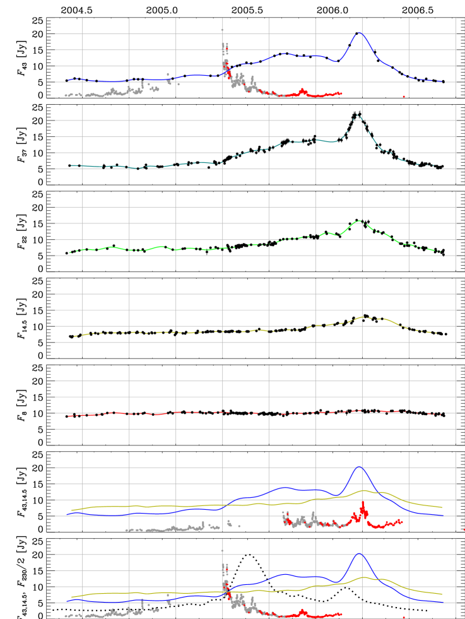
Task: Click the gray flare spike in bottom panel
Action: click(x=222, y=551)
